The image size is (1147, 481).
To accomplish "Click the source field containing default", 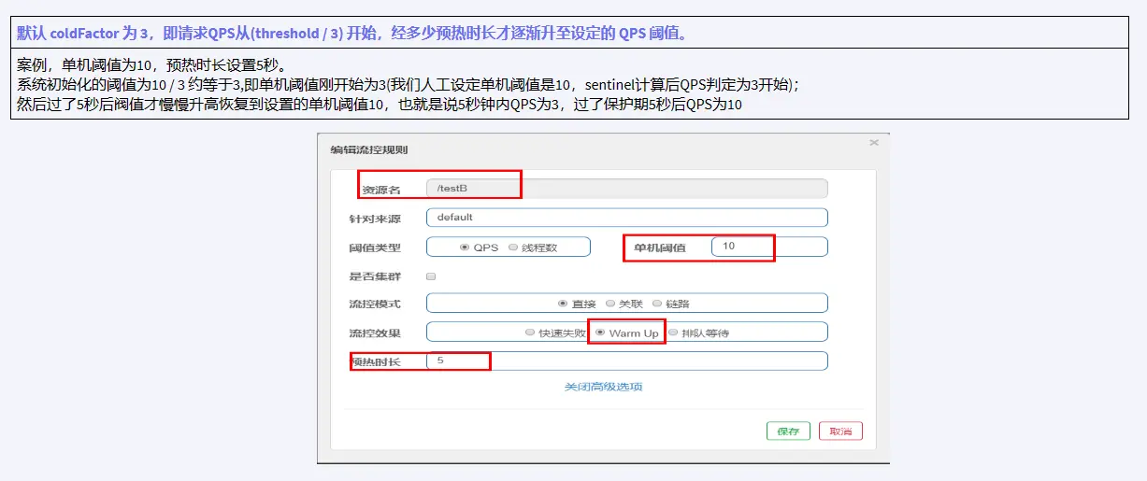I will click(626, 218).
